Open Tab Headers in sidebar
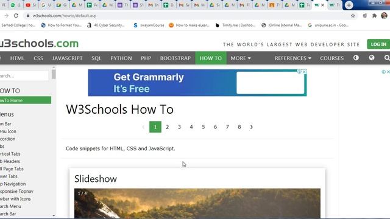This screenshot has width=390, height=219. (10, 161)
